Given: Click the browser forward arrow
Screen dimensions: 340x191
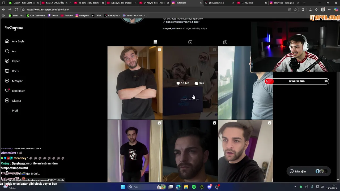Looking at the screenshot, I should [10, 10].
